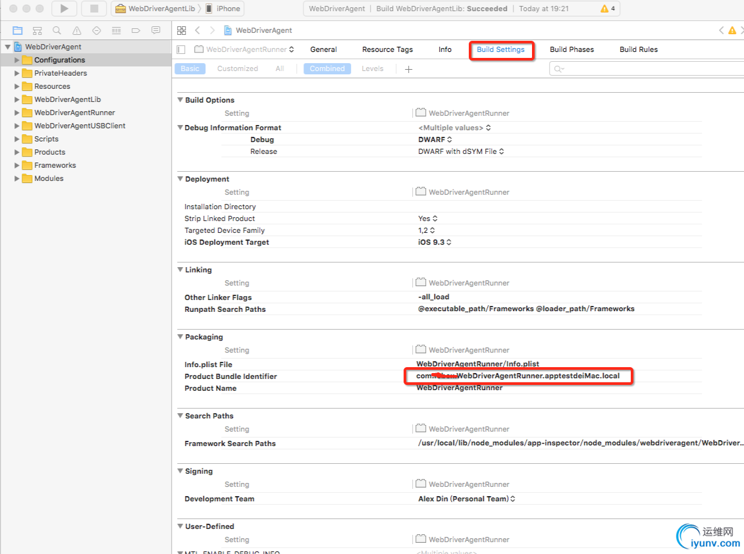Collapse the WebDriverAgent project root
The width and height of the screenshot is (744, 554).
(x=8, y=47)
